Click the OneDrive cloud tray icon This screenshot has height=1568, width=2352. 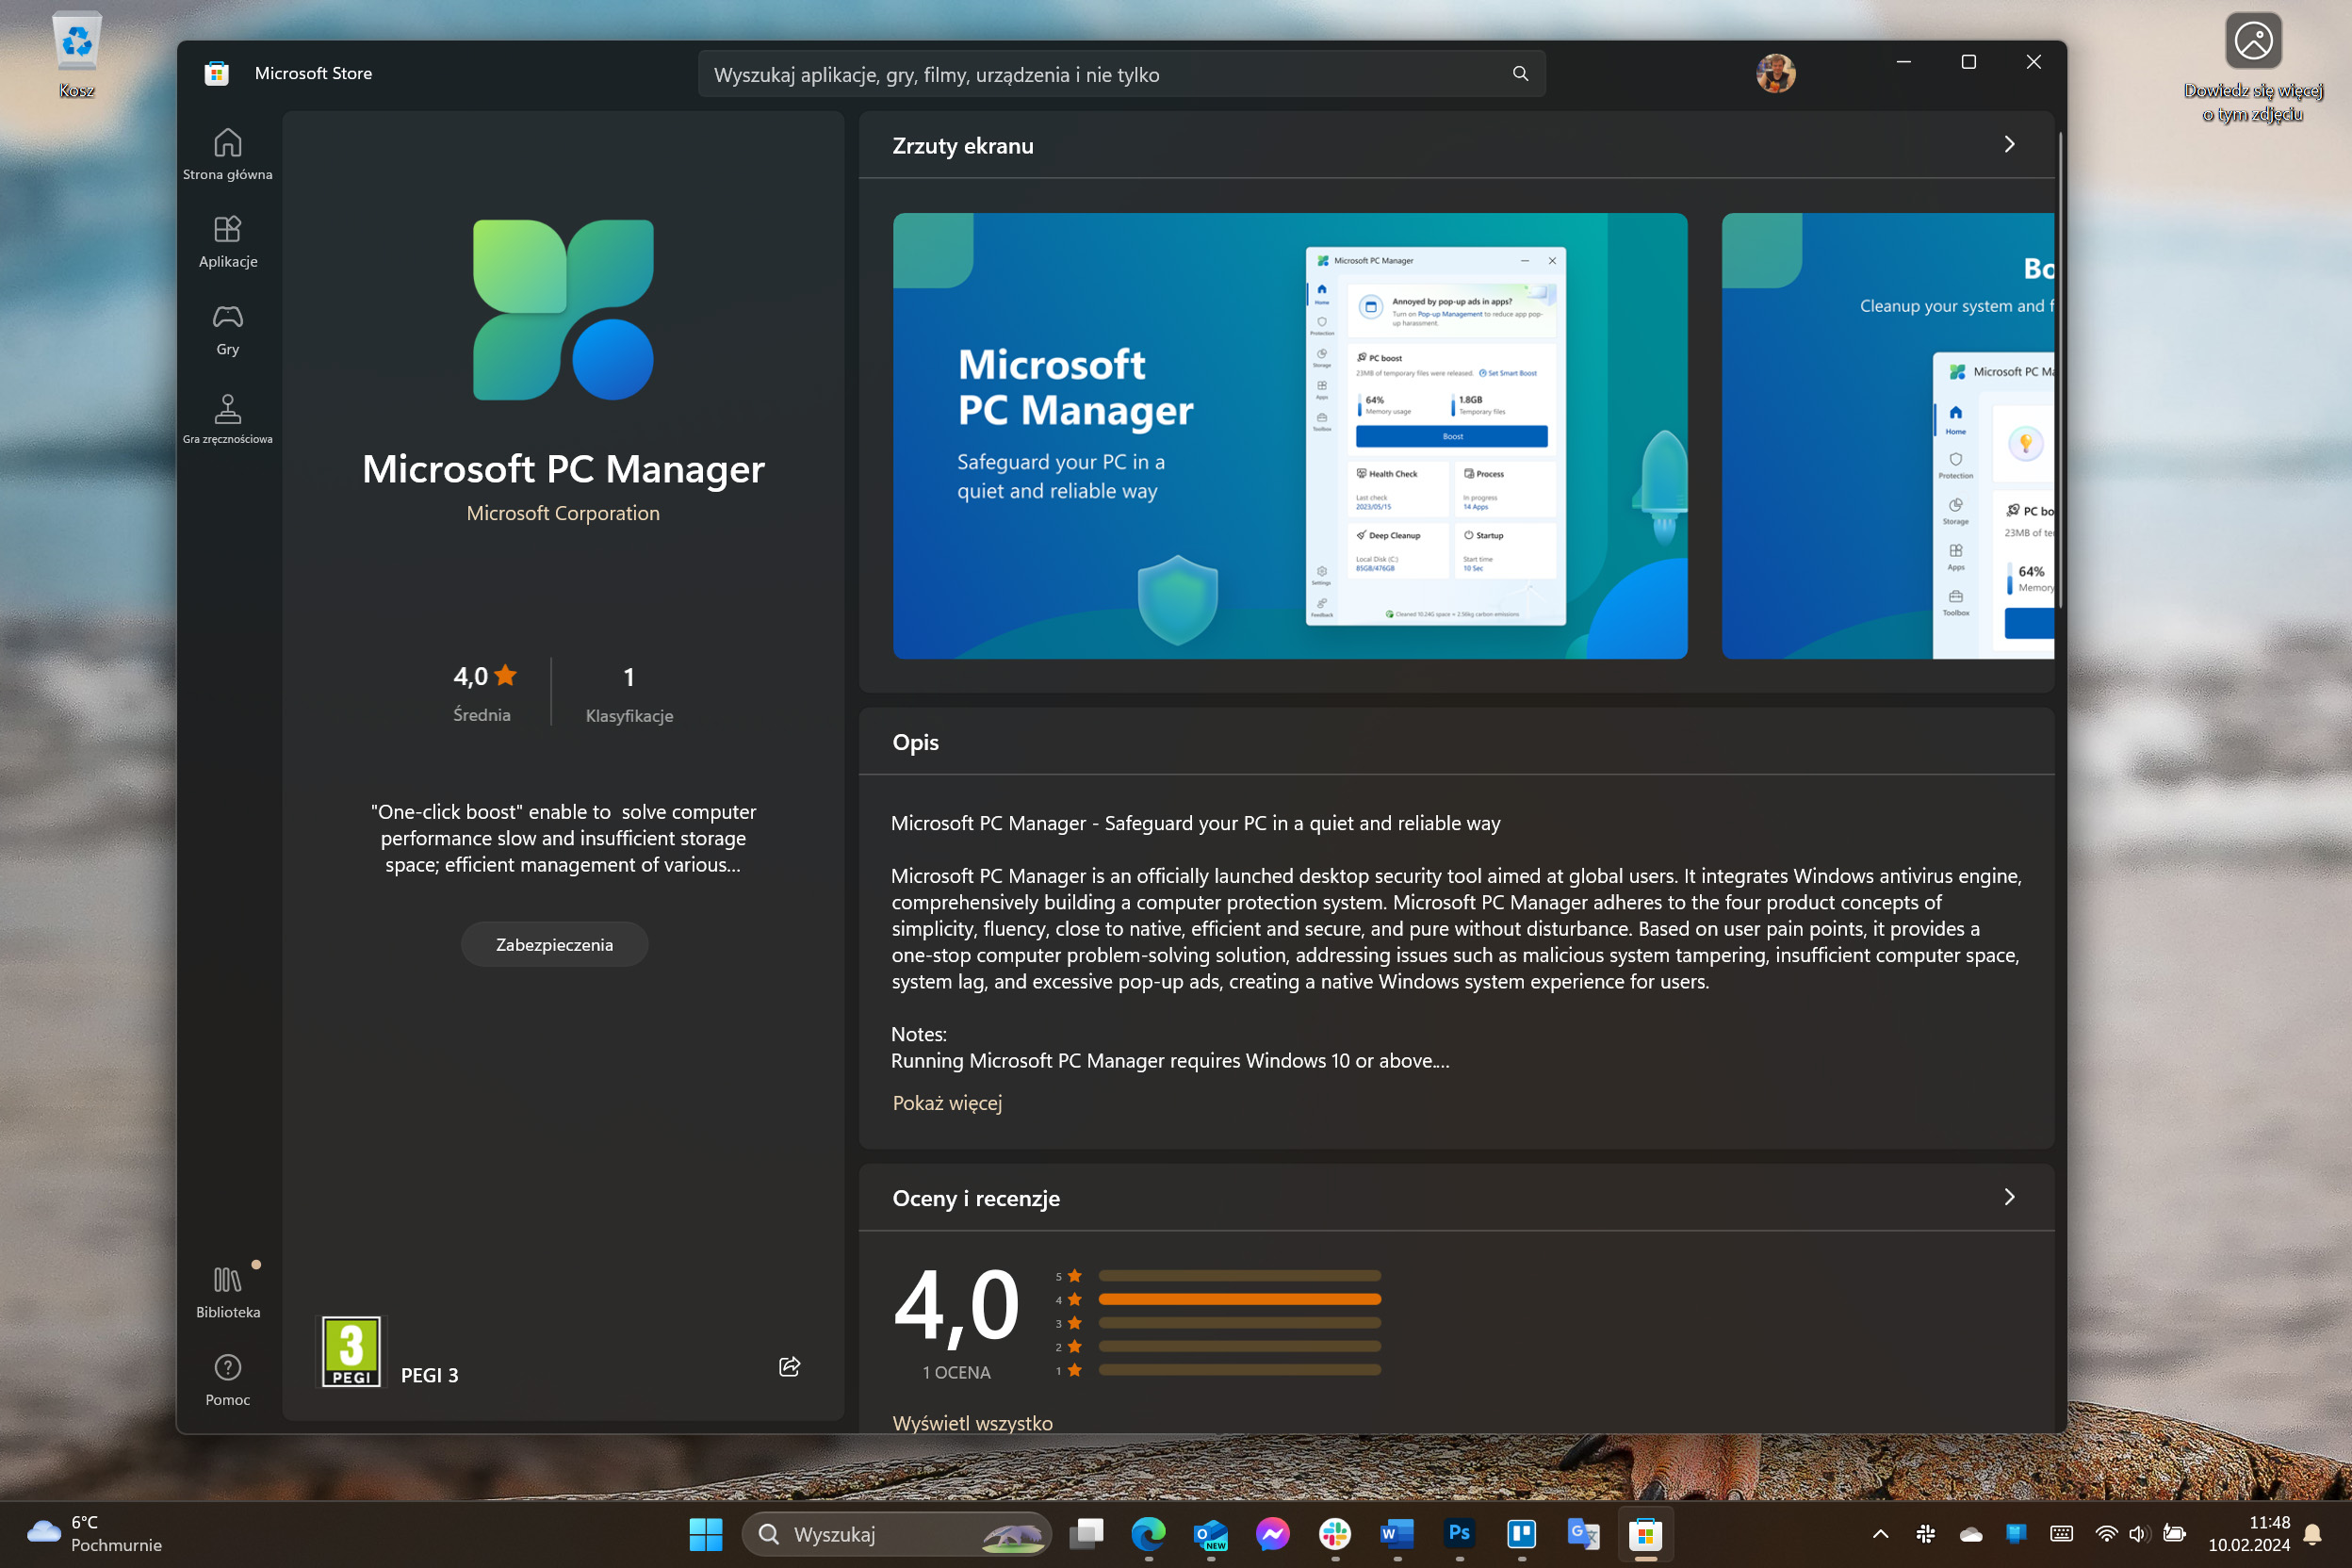point(1971,1534)
